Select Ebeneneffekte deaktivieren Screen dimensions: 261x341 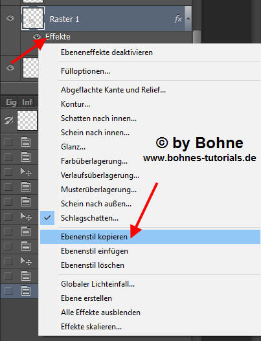107,52
